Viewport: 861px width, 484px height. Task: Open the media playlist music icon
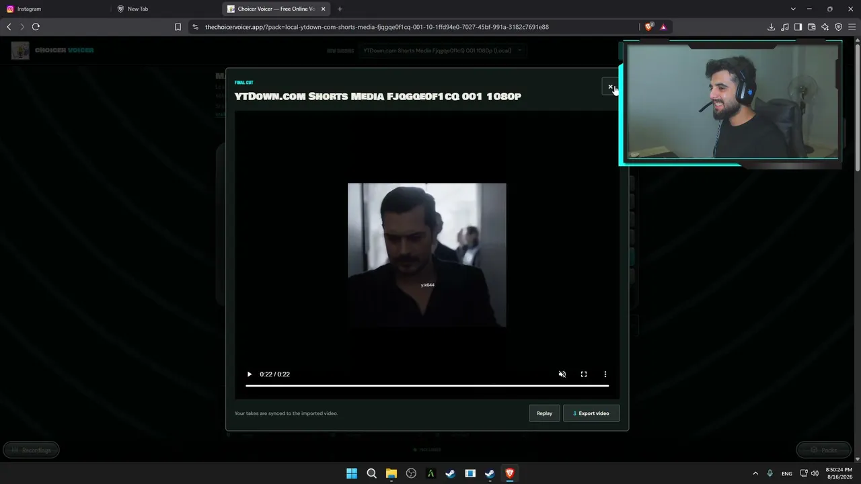pos(785,27)
